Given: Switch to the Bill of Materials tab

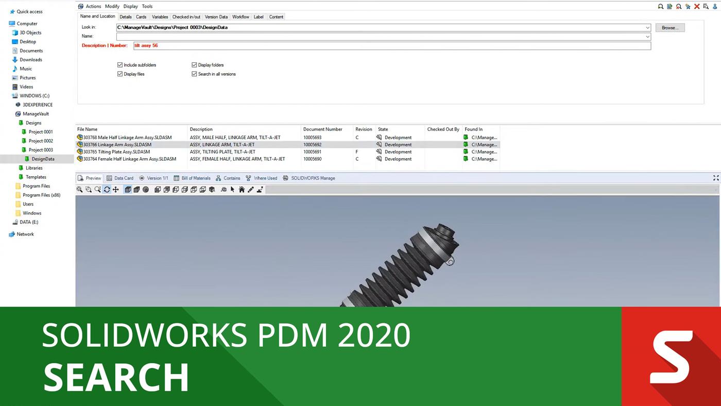Looking at the screenshot, I should pos(196,178).
